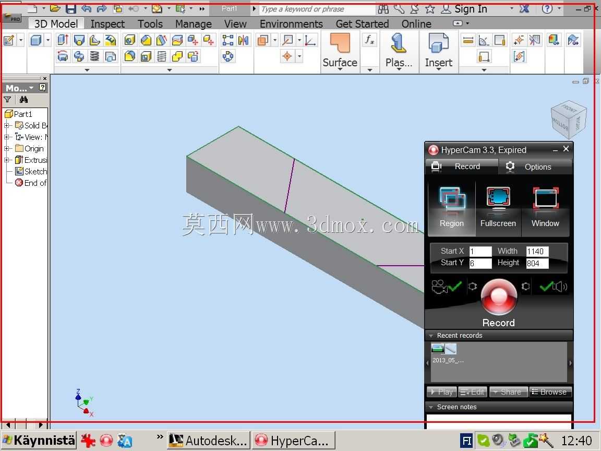Viewport: 601px width, 451px height.
Task: Expand the Solid Bodies tree node
Action: click(x=6, y=125)
